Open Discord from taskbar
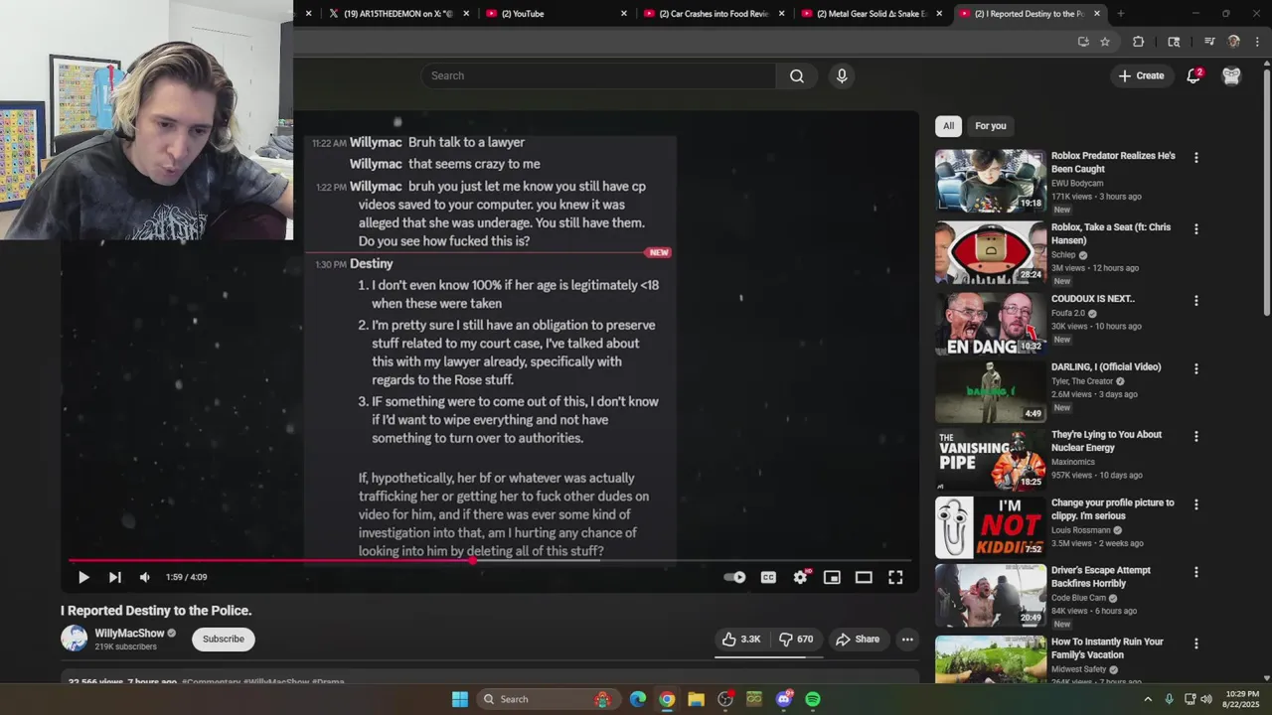This screenshot has width=1272, height=715. 784,699
